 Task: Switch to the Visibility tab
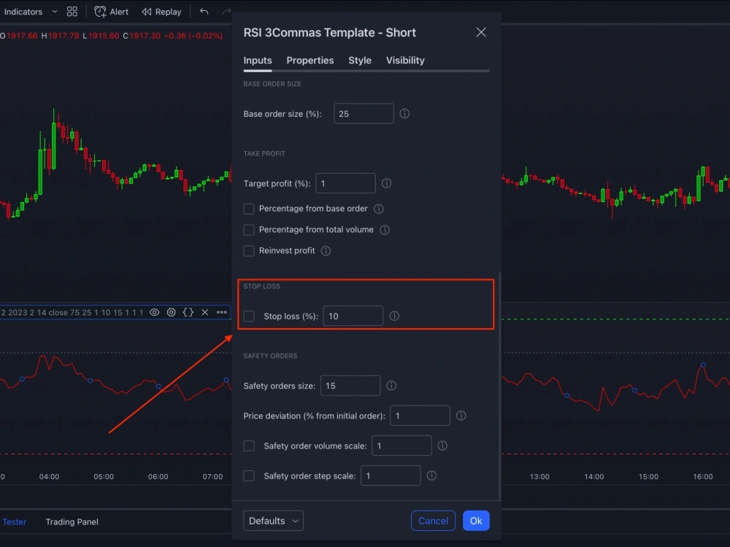[x=405, y=61]
